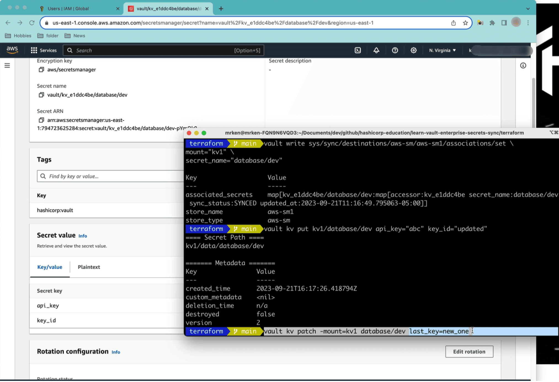Viewport: 559px width, 382px height.
Task: Copy the Secret ARN using copy icon
Action: (x=41, y=120)
